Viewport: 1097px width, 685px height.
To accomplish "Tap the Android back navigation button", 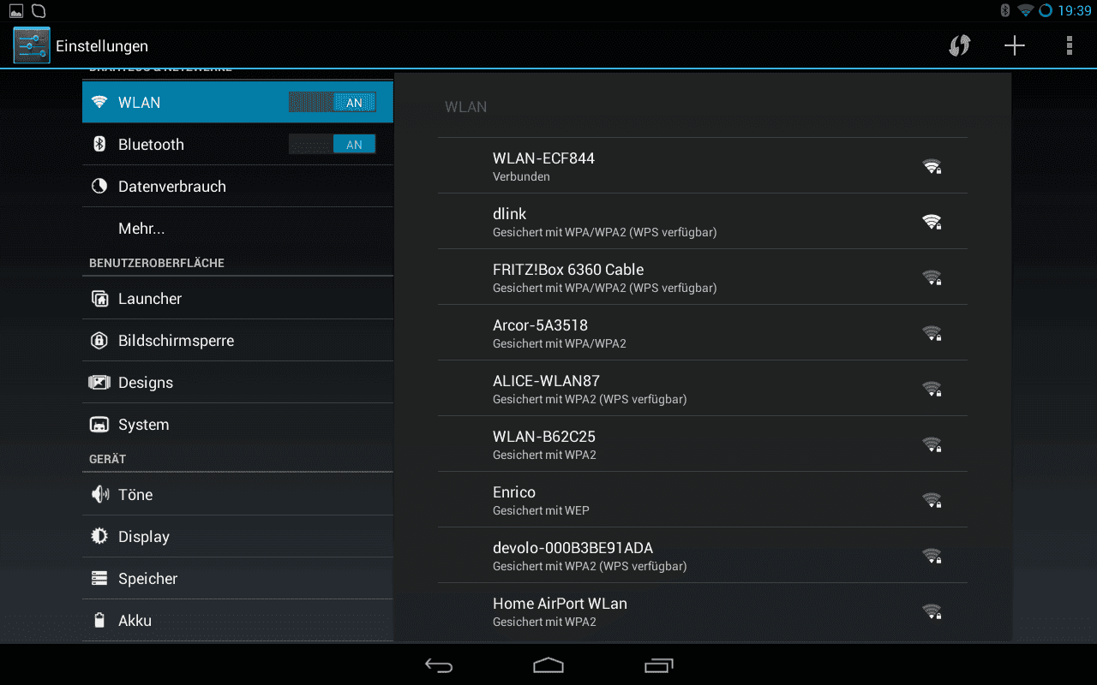I will point(439,665).
